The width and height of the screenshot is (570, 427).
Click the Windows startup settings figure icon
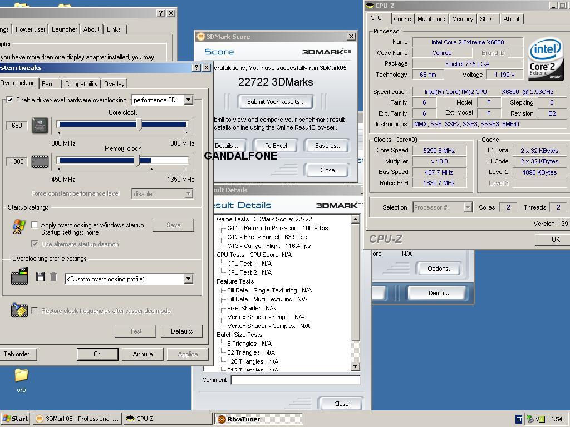(x=19, y=227)
